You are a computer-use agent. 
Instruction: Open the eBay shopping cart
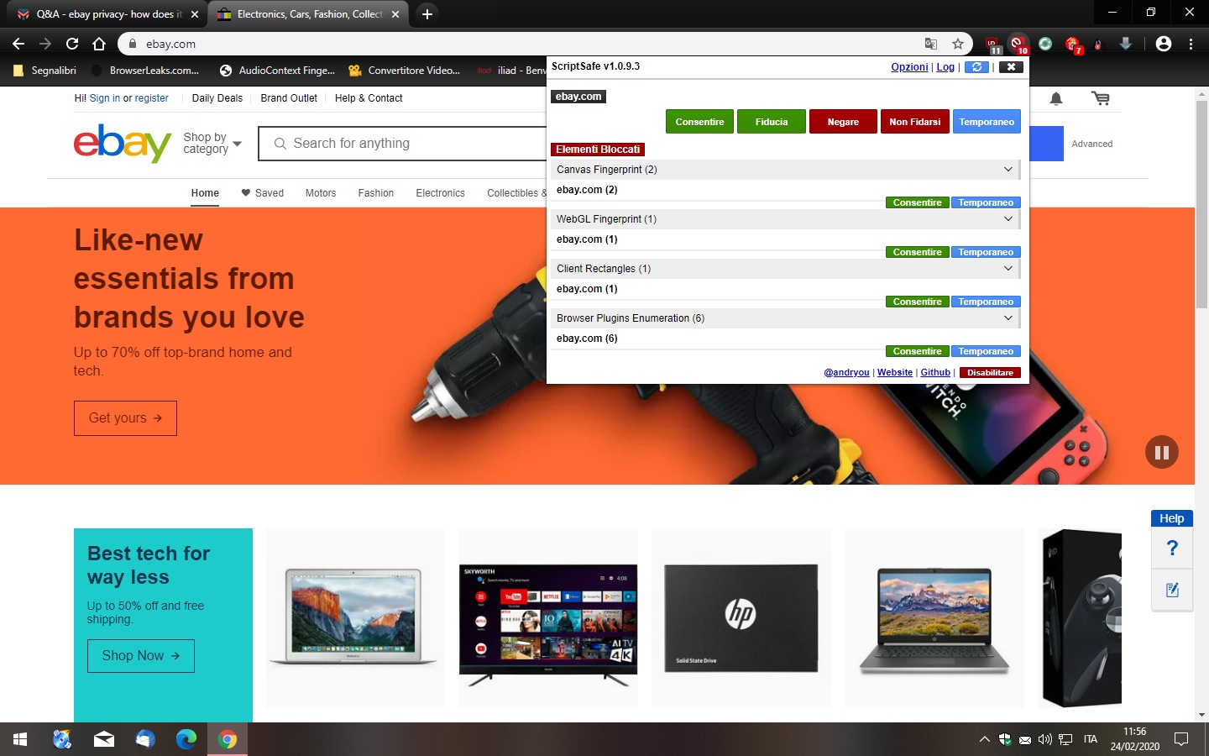click(x=1100, y=98)
